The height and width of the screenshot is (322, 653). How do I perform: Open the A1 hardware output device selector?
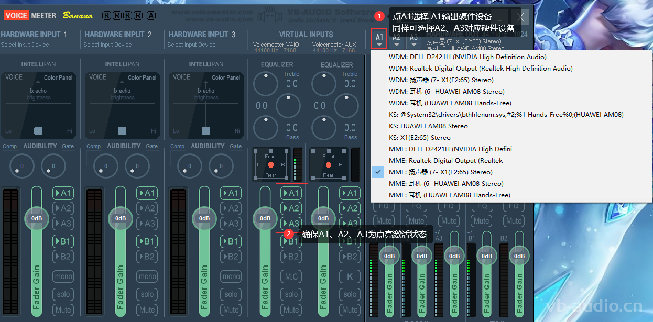pos(379,39)
